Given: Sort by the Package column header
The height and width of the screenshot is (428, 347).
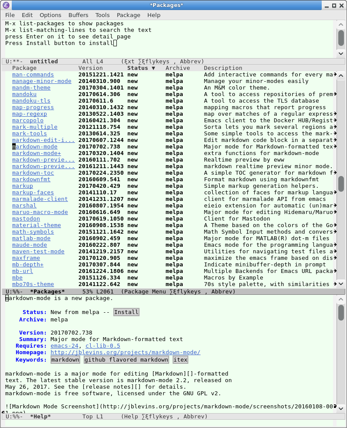Looking at the screenshot, I should [24, 68].
